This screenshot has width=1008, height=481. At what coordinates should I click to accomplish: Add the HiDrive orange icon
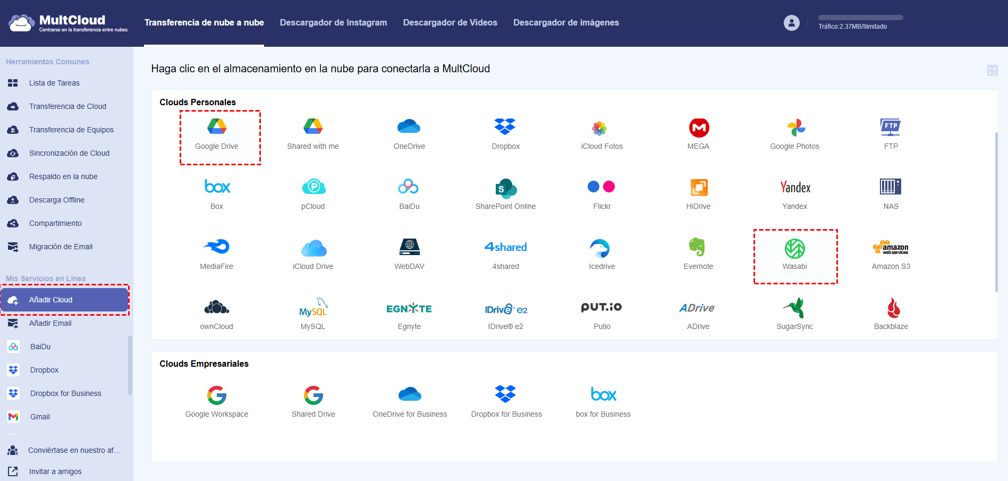pyautogui.click(x=699, y=187)
